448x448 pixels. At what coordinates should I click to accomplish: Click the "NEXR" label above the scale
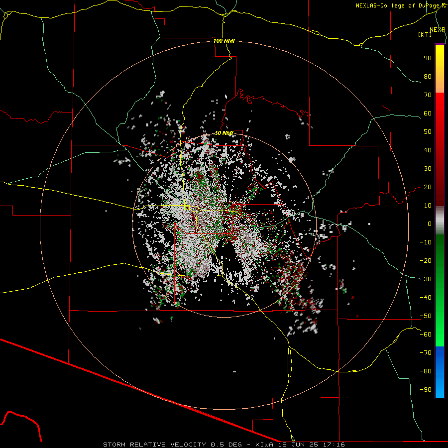point(437,30)
